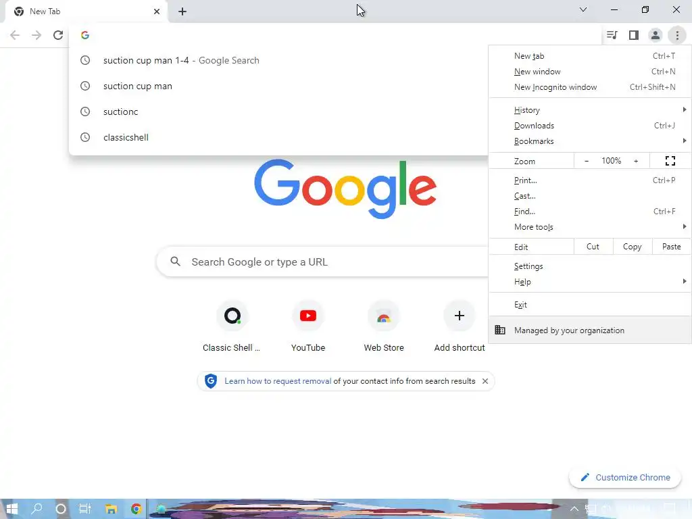The image size is (692, 519).
Task: Click Paste in the Edit row
Action: (x=671, y=247)
